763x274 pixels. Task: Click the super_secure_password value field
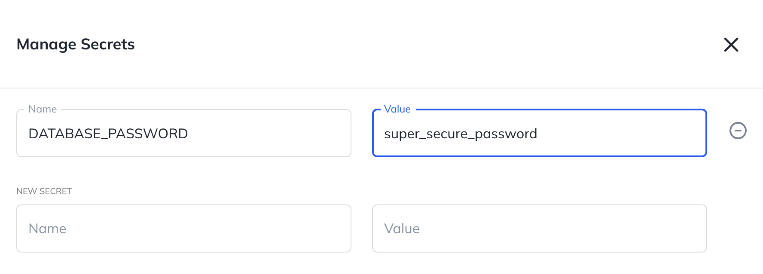539,133
